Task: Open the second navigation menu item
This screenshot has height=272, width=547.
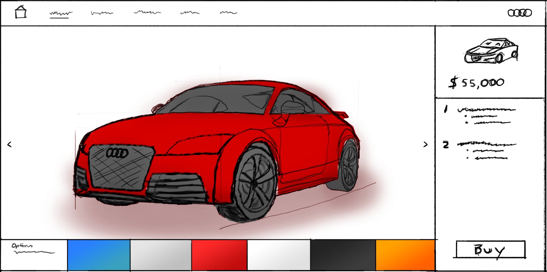Action: 102,13
